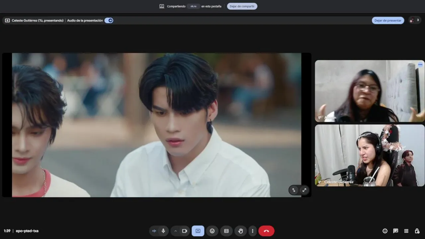Open activities grid icon

[406, 231]
